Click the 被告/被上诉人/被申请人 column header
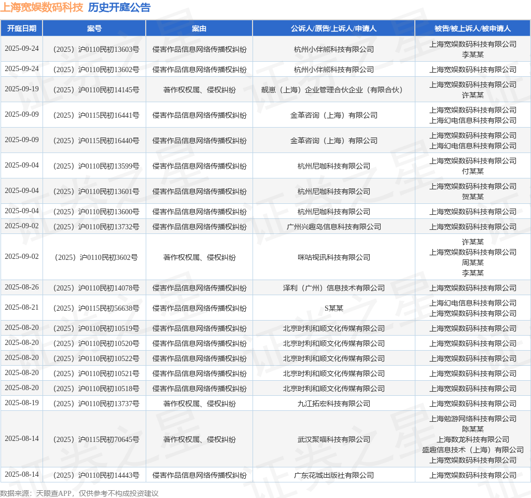 click(x=472, y=29)
